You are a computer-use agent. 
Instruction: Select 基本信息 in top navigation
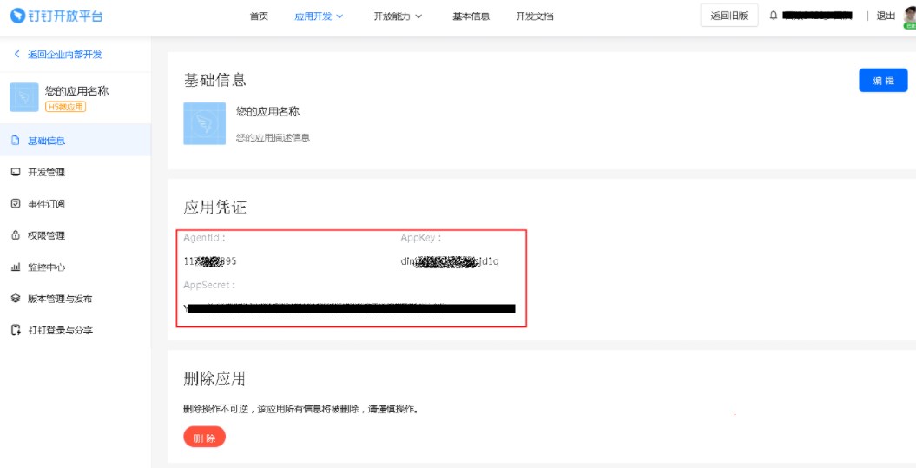[471, 16]
